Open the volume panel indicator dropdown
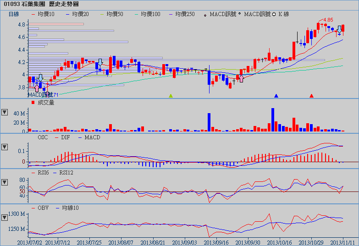The image size is (359, 246). pyautogui.click(x=5, y=112)
